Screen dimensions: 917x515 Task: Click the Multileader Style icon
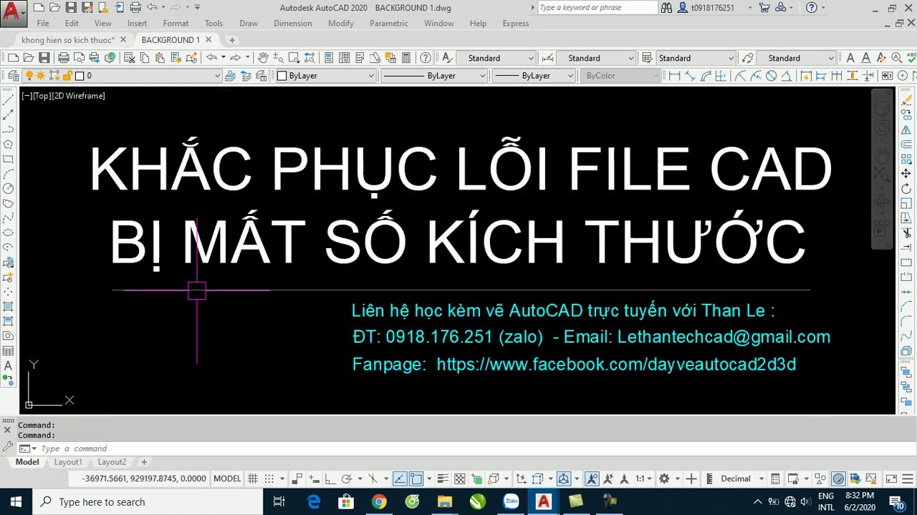[x=748, y=58]
